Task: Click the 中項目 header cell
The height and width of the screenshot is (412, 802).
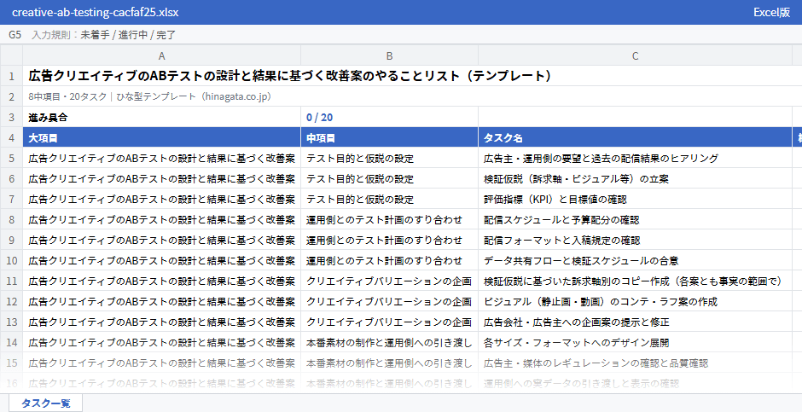Action: [x=389, y=137]
